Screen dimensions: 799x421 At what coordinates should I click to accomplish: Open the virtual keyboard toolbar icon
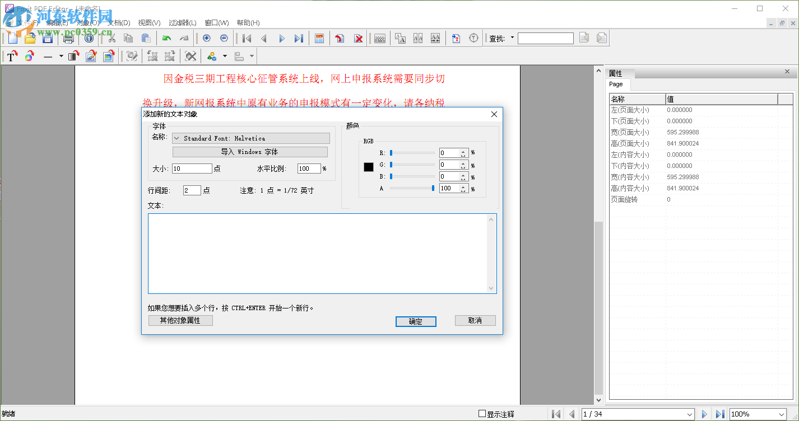click(x=380, y=38)
